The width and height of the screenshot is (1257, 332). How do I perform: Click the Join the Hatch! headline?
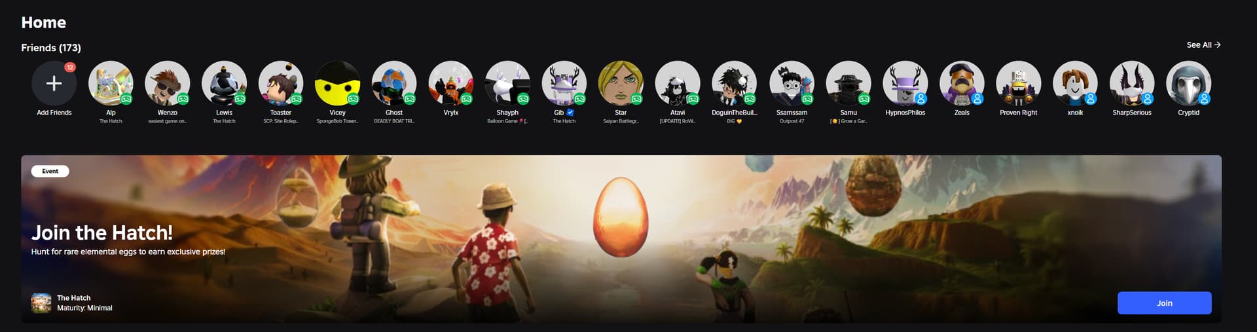(x=102, y=232)
